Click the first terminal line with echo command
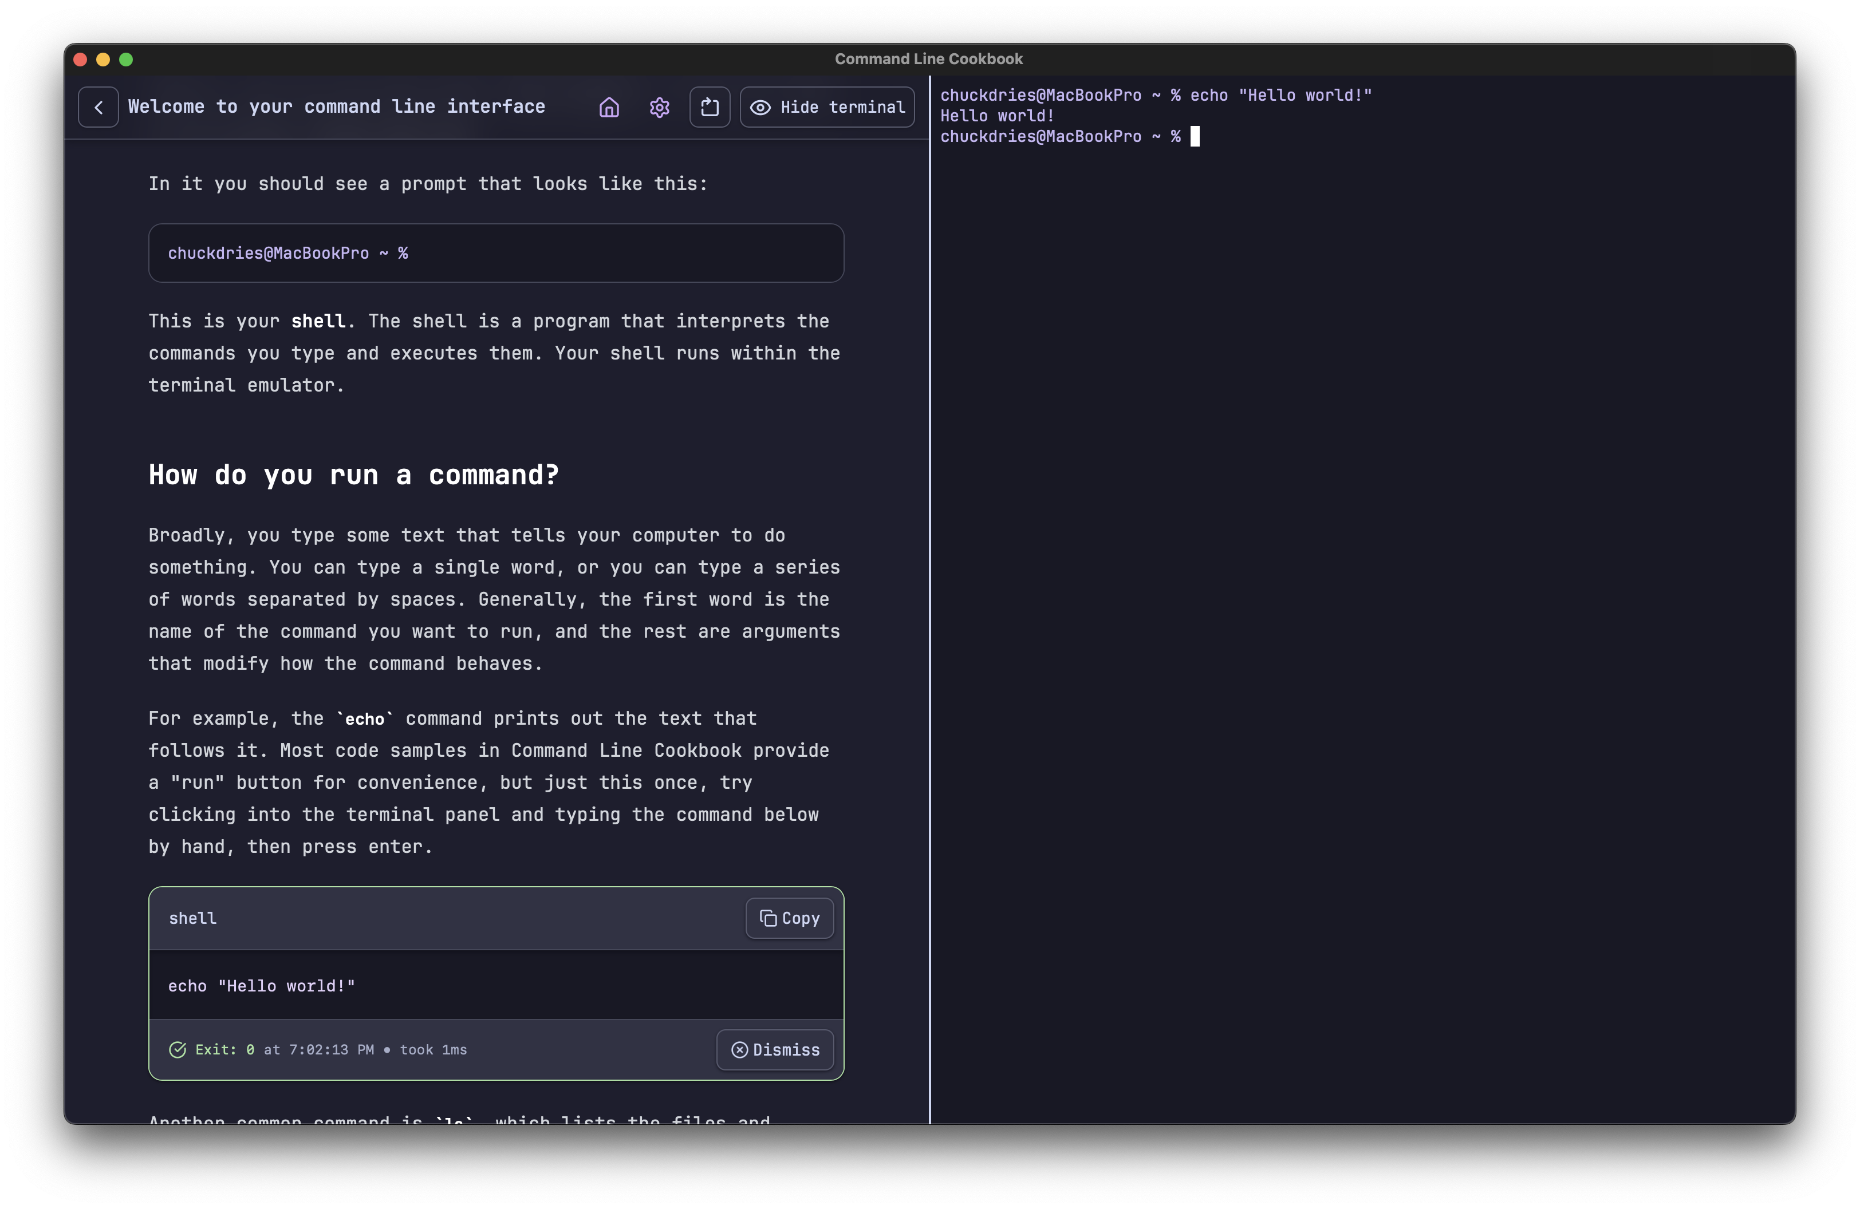The height and width of the screenshot is (1209, 1860). 1156,95
